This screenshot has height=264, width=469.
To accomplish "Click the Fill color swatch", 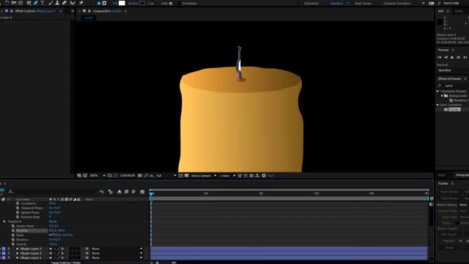I will click(x=122, y=3).
